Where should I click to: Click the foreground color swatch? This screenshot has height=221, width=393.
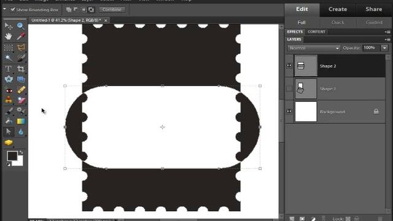tap(12, 156)
